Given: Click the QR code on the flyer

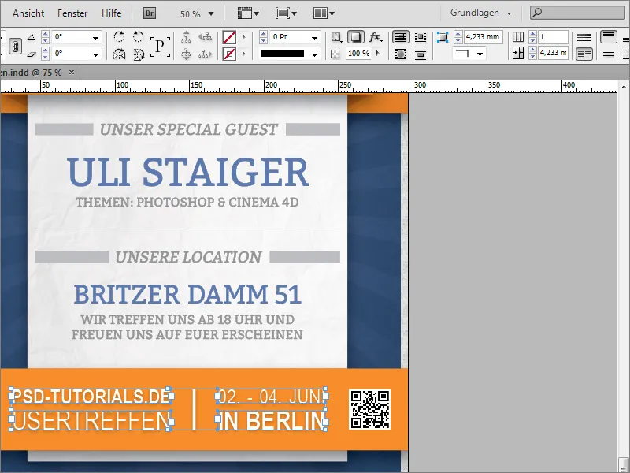Looking at the screenshot, I should [369, 409].
